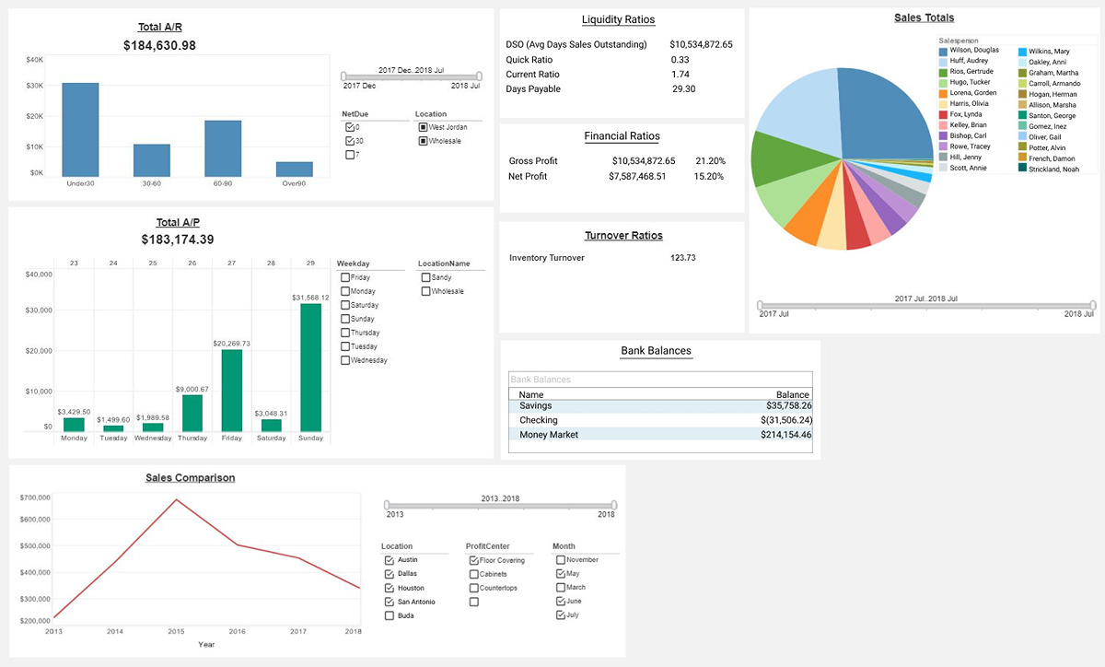Select the Strickland, Noah legend swatch

coord(1023,169)
